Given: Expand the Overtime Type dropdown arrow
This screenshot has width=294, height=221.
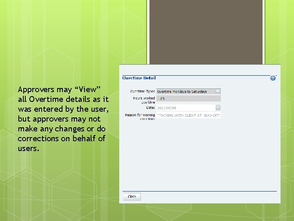Looking at the screenshot, I should click(218, 91).
